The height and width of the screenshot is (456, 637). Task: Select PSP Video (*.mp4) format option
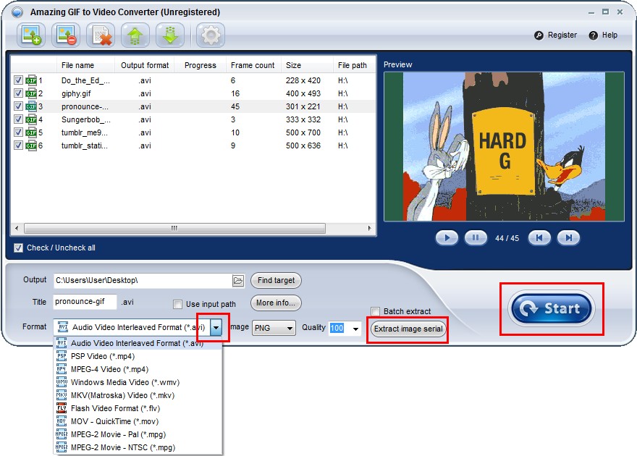(138, 356)
